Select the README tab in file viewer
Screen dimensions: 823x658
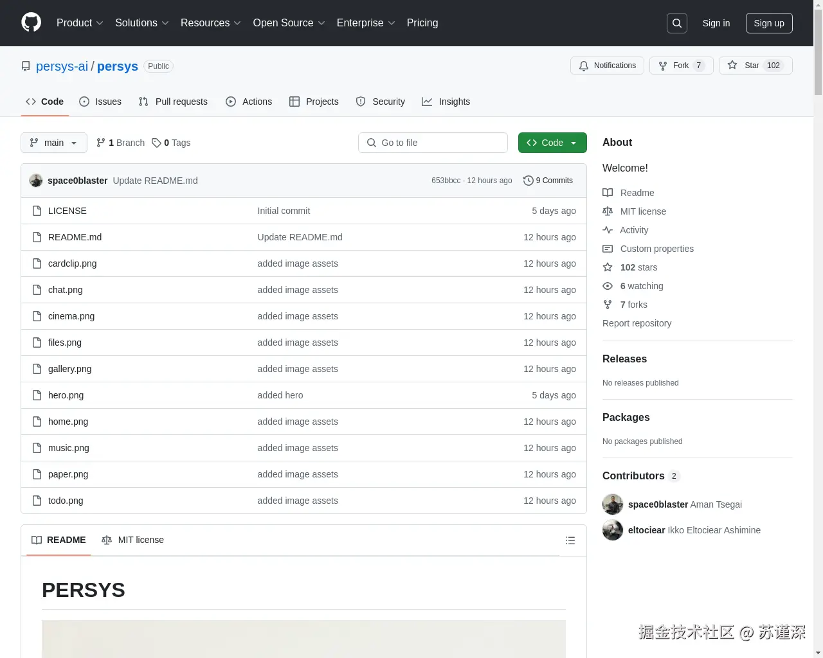(59, 540)
